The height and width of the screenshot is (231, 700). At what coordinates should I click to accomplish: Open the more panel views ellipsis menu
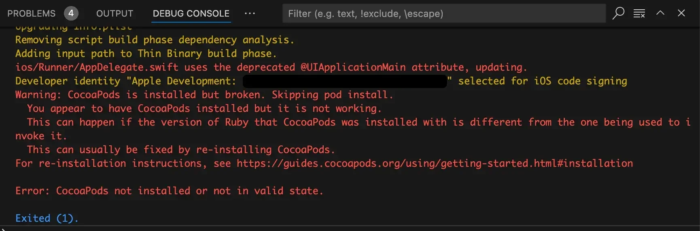coord(250,13)
